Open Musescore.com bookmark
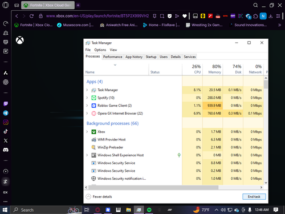 [x=76, y=25]
